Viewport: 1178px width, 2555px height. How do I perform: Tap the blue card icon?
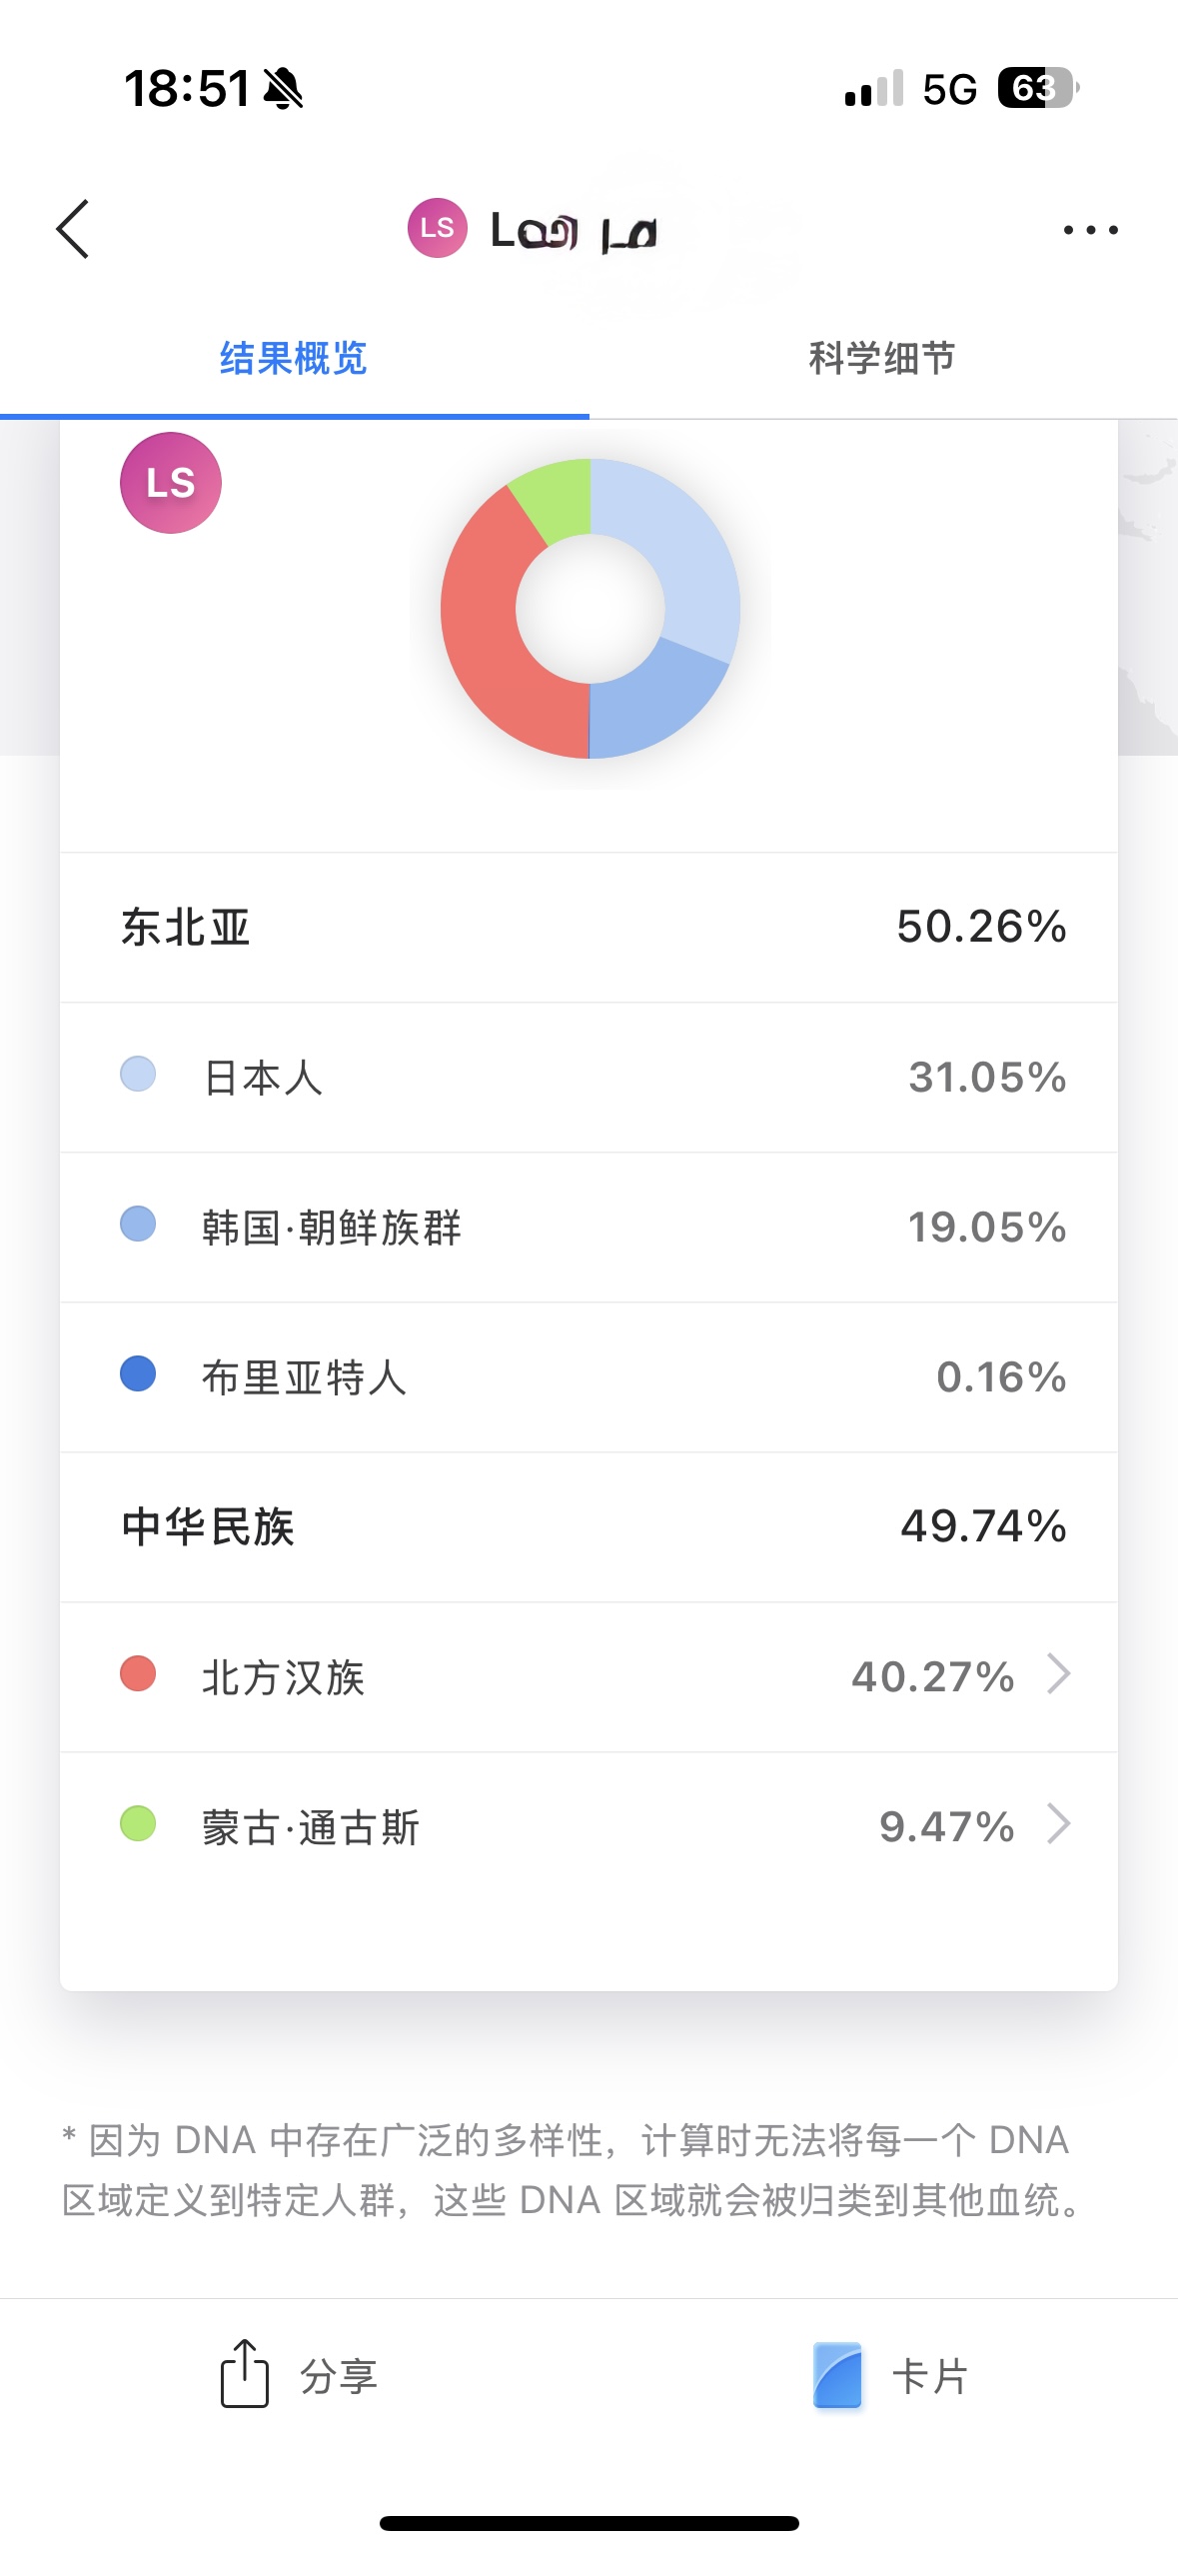837,2375
